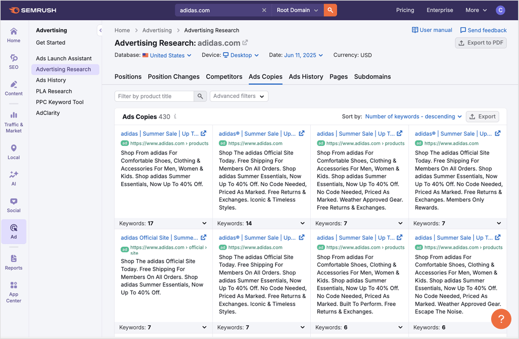Open PPC Keyword Tool
Screen dimensions: 519x339
[60, 102]
